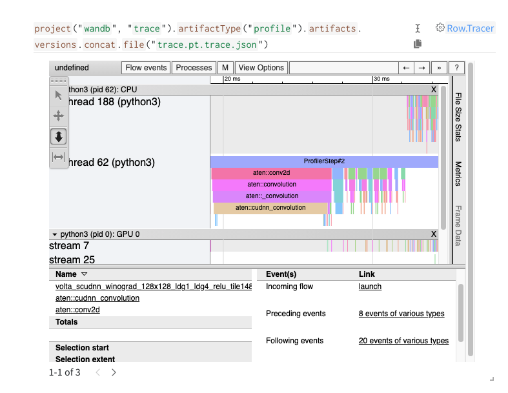Switch to the File Size Stats tab
The height and width of the screenshot is (393, 508).
click(x=458, y=117)
